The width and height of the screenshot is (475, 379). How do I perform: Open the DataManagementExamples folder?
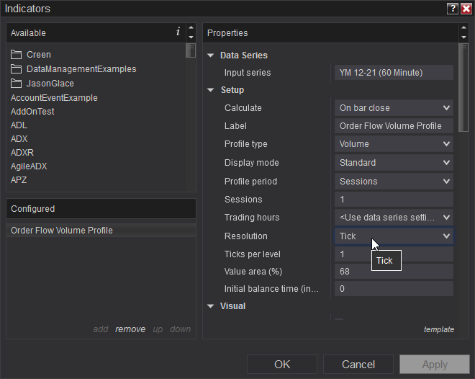pos(81,69)
